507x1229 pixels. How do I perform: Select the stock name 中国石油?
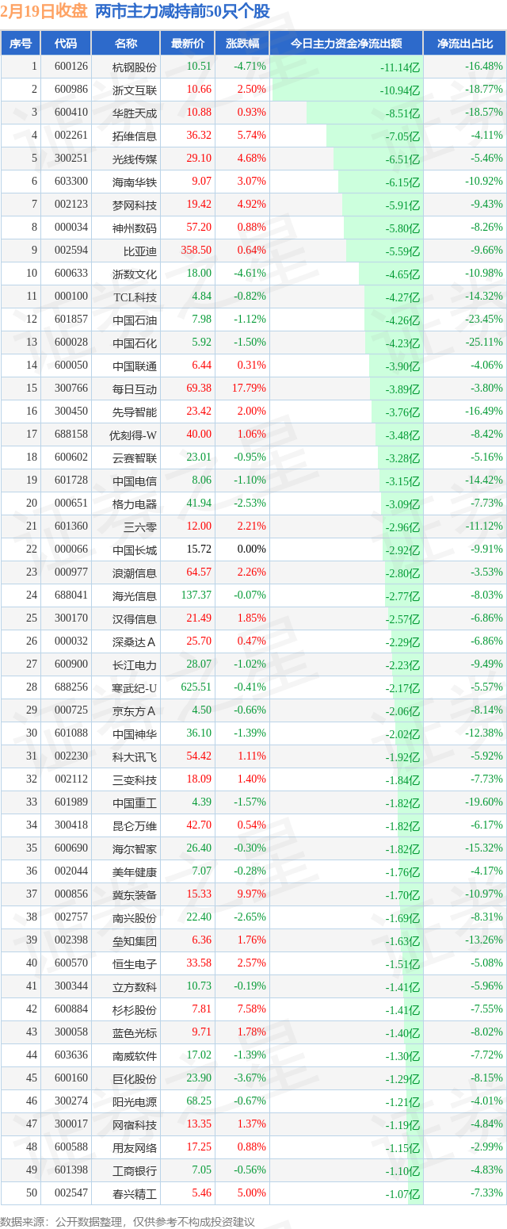135,320
